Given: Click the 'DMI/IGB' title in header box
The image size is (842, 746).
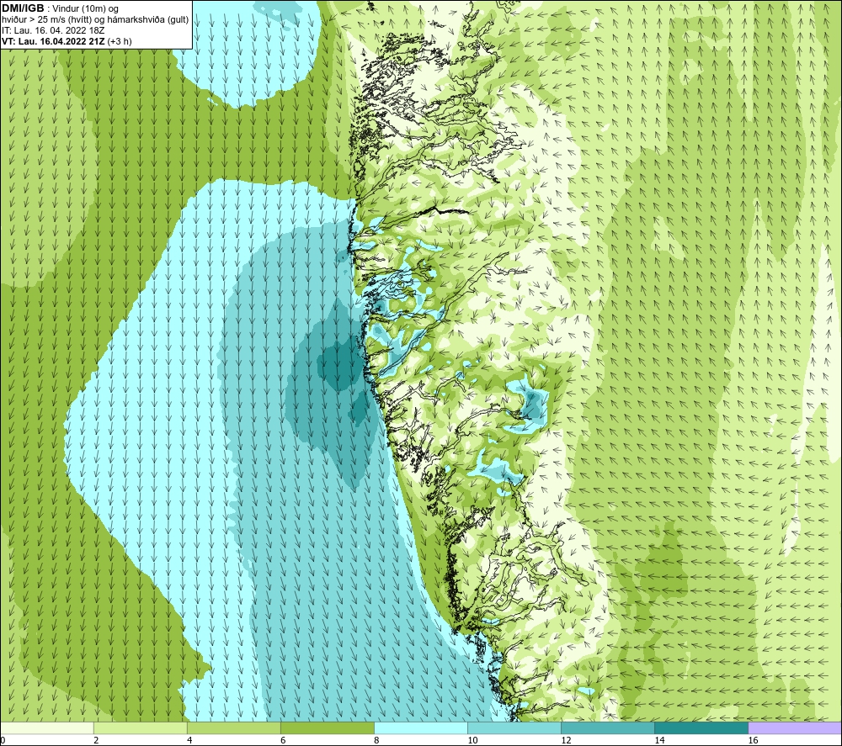Looking at the screenshot, I should coord(23,8).
